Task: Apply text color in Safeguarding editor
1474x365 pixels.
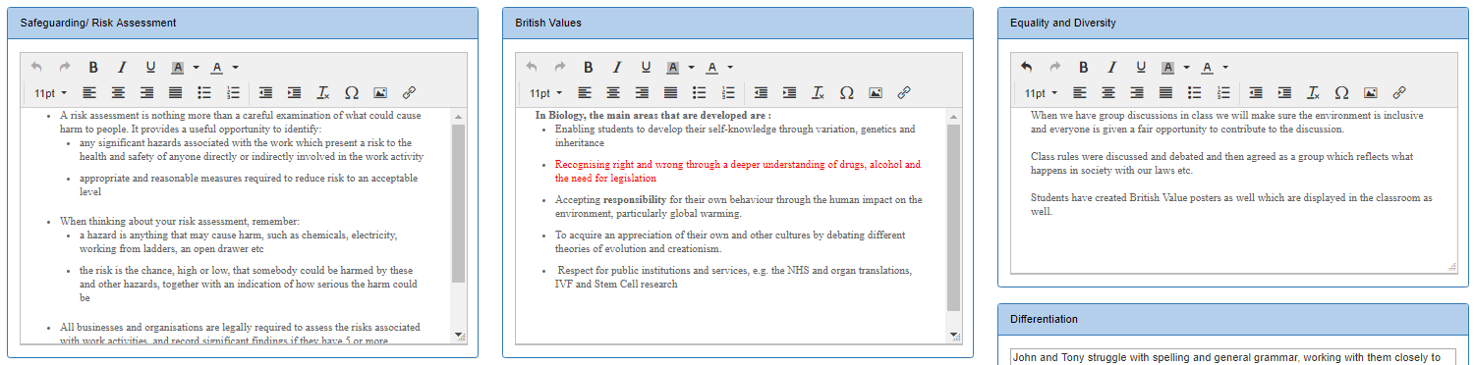Action: [x=217, y=68]
